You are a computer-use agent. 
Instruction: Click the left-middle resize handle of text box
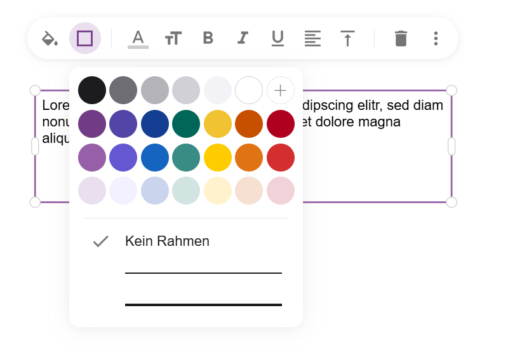tap(35, 146)
